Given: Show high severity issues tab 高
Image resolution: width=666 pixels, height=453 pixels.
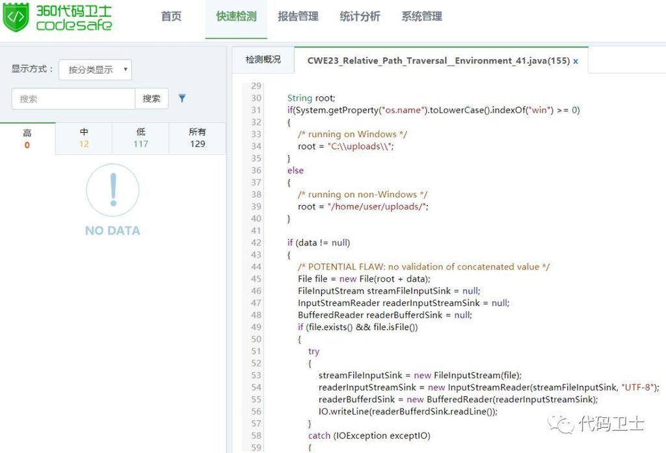Looking at the screenshot, I should pos(27,139).
